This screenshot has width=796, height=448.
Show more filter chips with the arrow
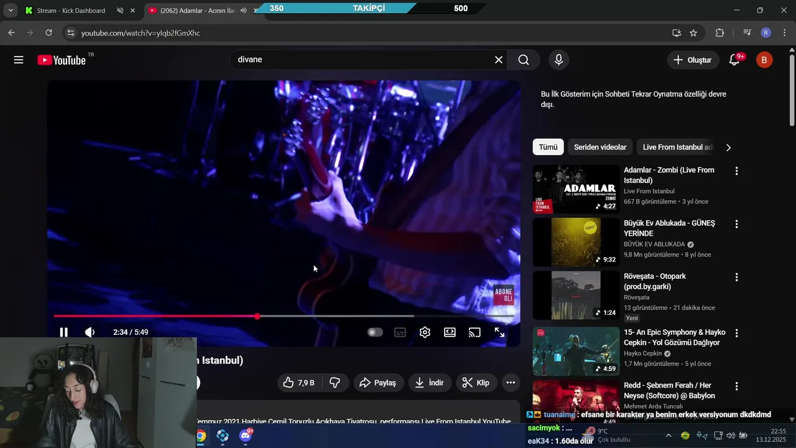tap(728, 147)
